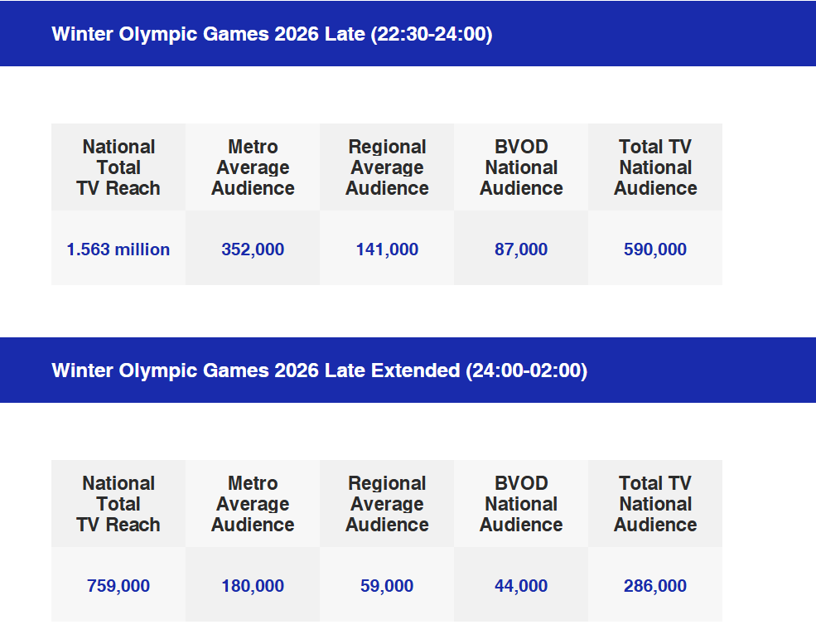
Task: Click the 759,000 reach value
Action: 118,586
